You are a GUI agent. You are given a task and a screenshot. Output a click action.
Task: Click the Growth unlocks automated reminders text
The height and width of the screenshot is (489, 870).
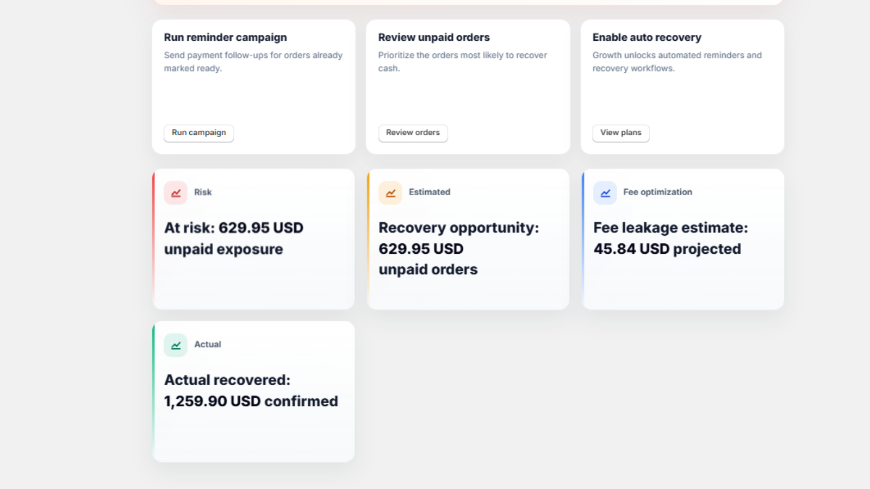pos(677,62)
